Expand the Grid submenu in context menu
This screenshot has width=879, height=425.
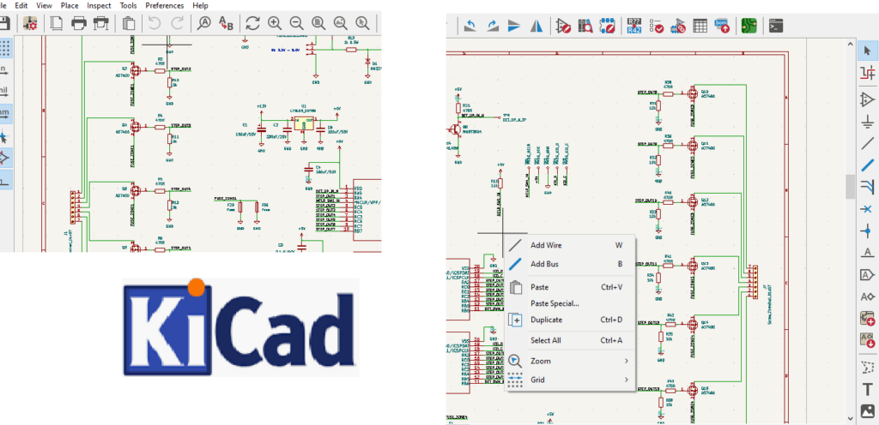[x=570, y=380]
